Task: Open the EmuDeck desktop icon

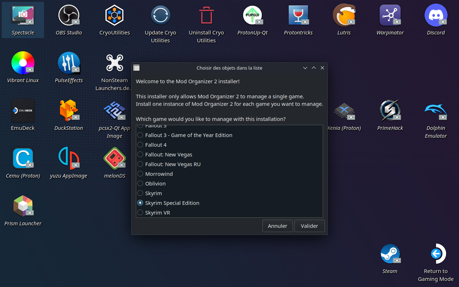Action: click(23, 110)
